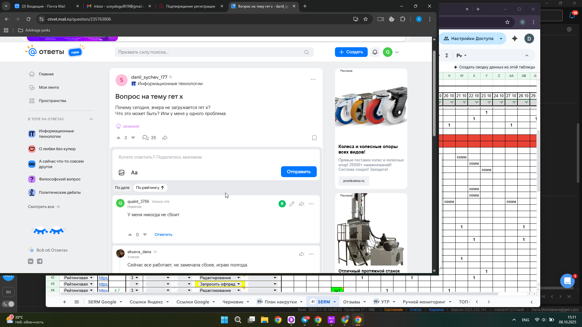
Task: Bookmark the question with bookmark icon
Action: click(314, 138)
